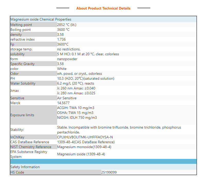The image size is (208, 180).
Task: Select the '5 M HCl: 0.1 M' solubility value
Action: 88,54
